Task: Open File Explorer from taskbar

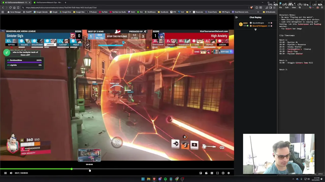Action: click(149, 179)
